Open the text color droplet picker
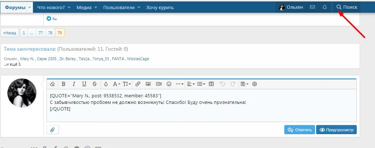Viewport: 375px width, 148px height. point(106,84)
